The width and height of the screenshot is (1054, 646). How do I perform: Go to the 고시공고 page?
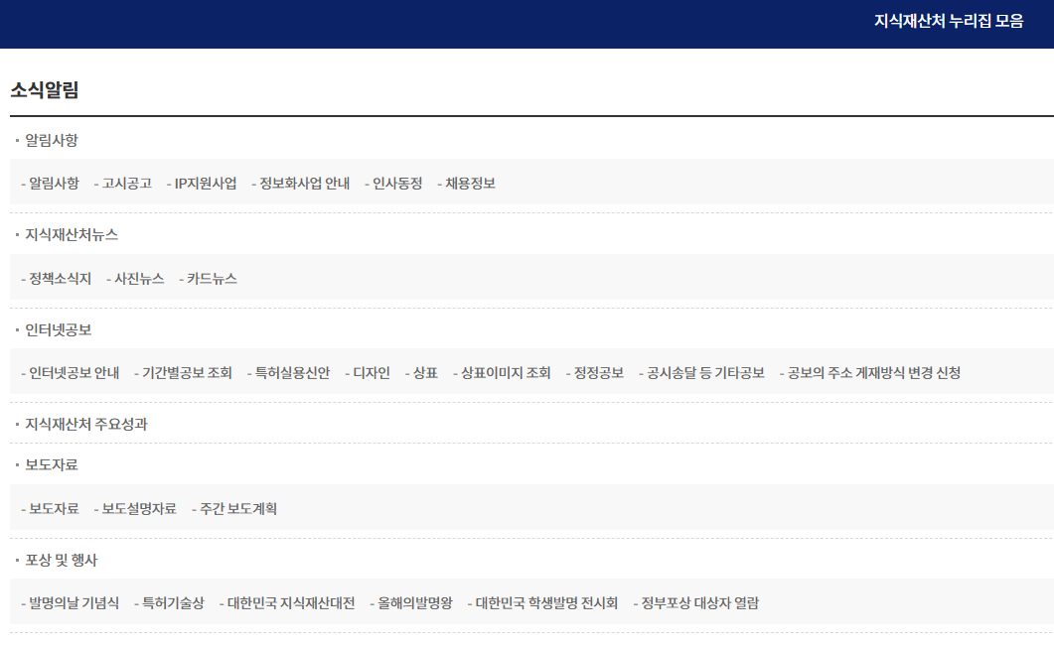[126, 184]
